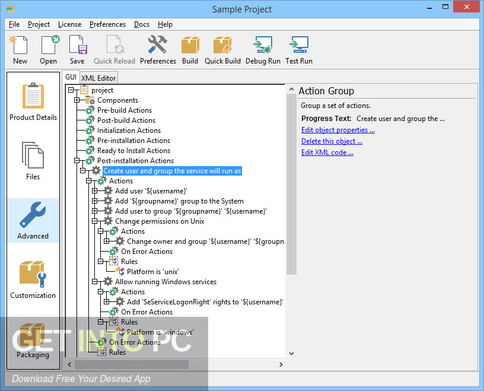Expand Add '${groupname}' group to the System
The image size is (484, 391).
pyautogui.click(x=95, y=201)
